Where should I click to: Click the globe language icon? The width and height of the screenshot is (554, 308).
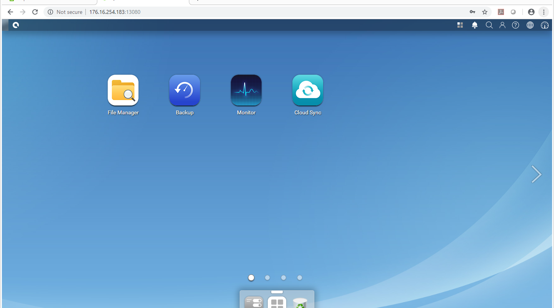tap(530, 25)
